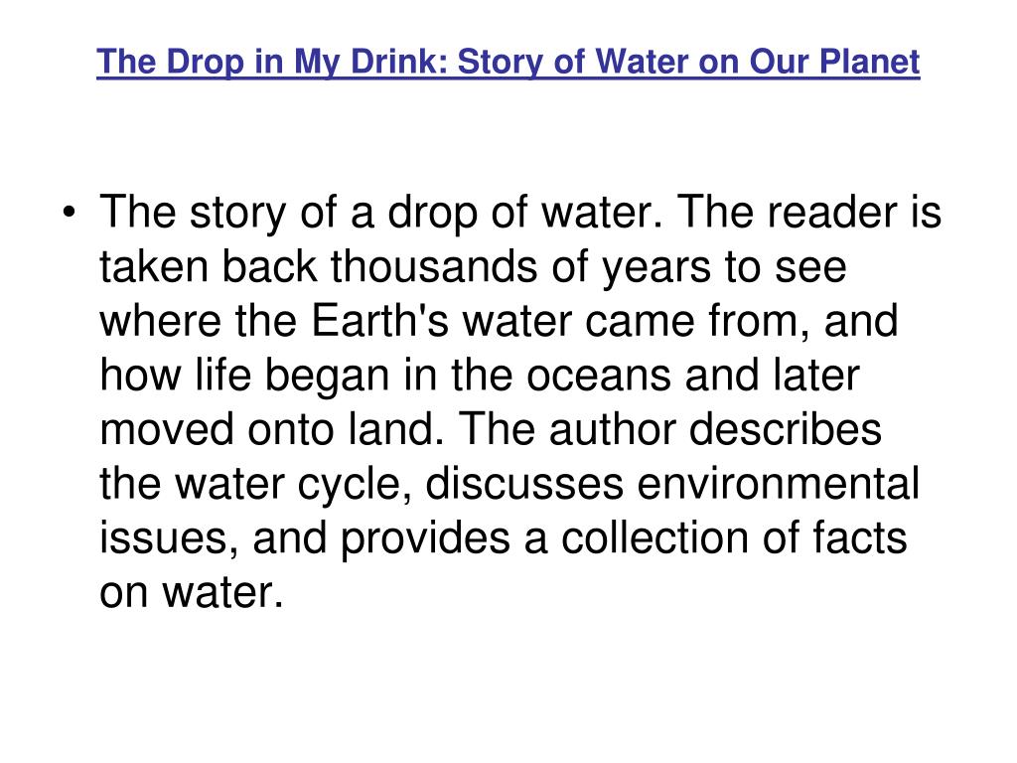Click the word 'environmental' in the paragraph
1017x763 pixels.
[779, 484]
